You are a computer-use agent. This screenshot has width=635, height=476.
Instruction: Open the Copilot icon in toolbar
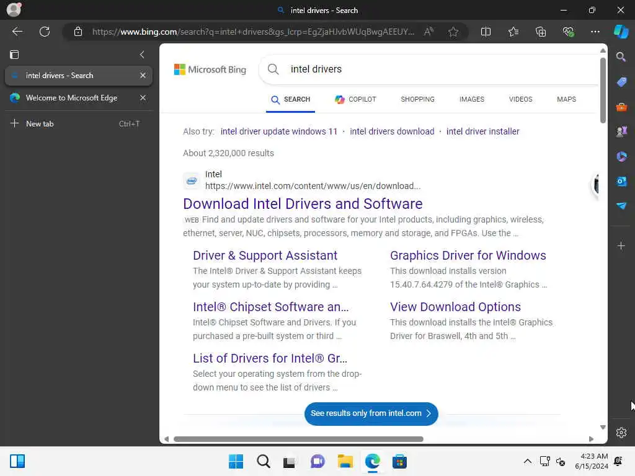point(621,32)
